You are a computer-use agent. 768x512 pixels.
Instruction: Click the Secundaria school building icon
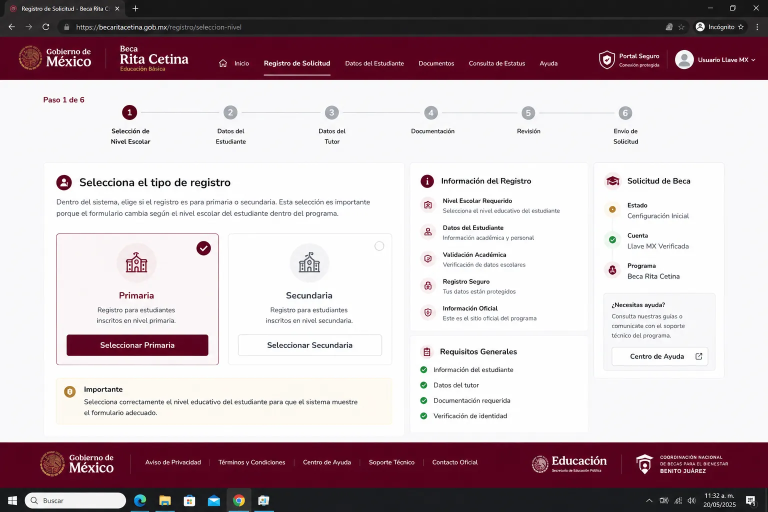click(x=309, y=262)
